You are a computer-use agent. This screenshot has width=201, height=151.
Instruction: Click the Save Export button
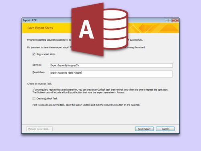(x=144, y=129)
